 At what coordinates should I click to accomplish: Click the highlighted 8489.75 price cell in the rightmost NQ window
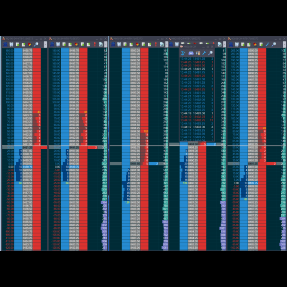click(253, 183)
